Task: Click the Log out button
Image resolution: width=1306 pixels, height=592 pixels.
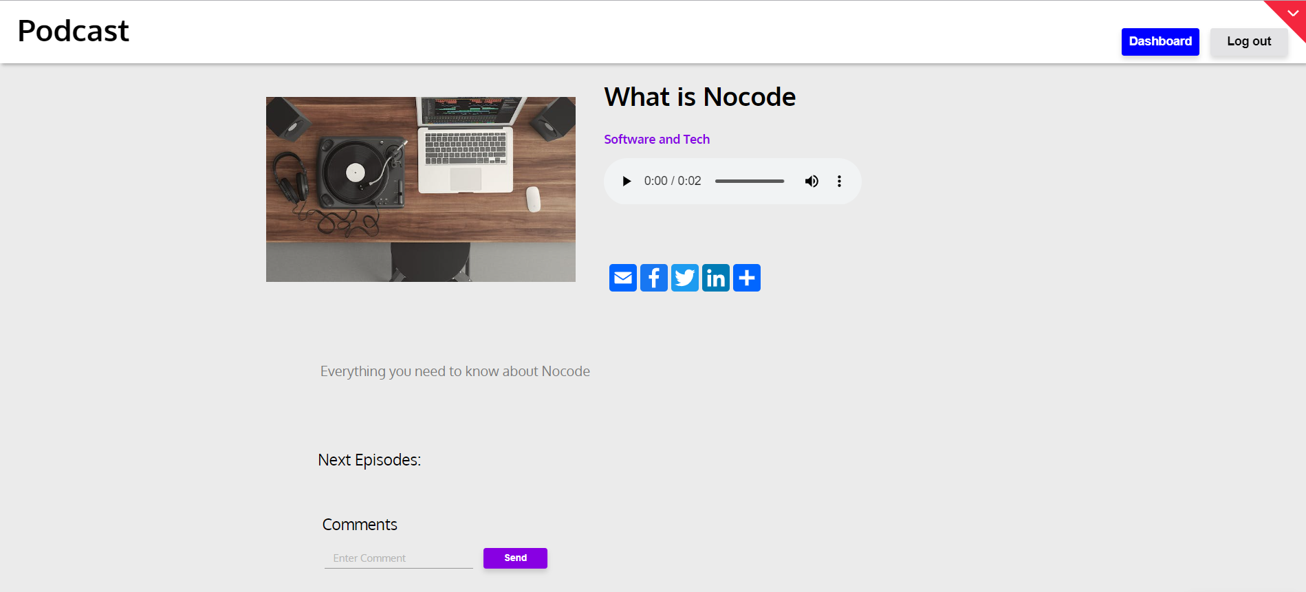Action: pos(1249,42)
